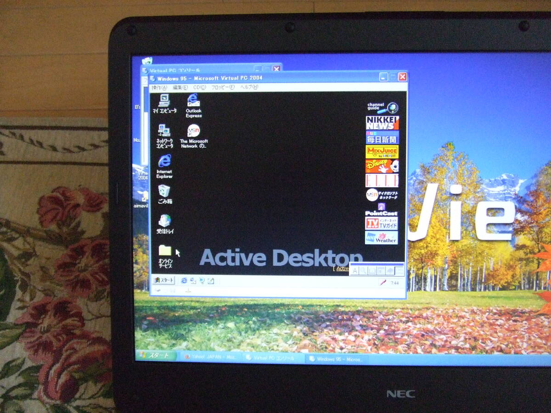Open the MixJuice channel
Image resolution: width=551 pixels, height=413 pixels.
click(x=382, y=152)
